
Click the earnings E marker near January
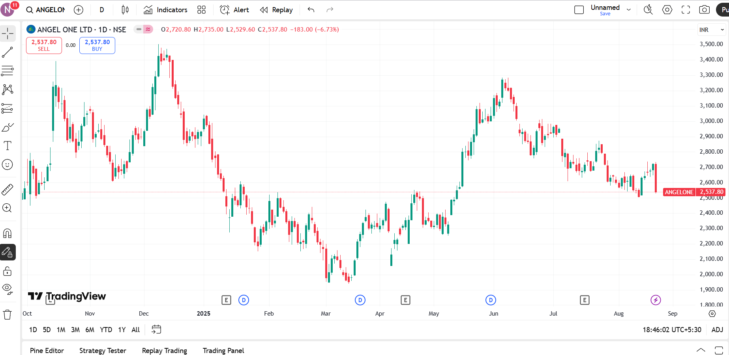click(226, 300)
